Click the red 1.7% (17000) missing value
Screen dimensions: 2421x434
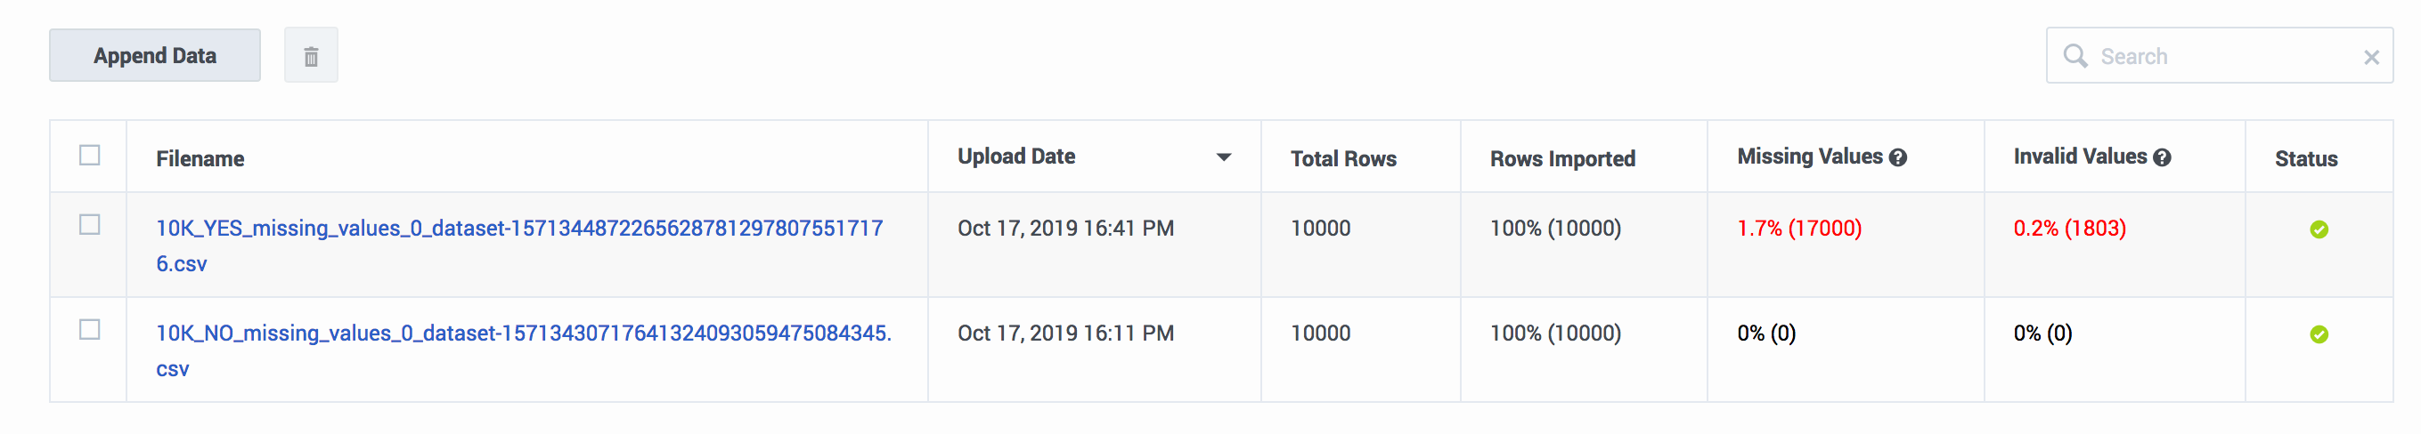[1799, 229]
